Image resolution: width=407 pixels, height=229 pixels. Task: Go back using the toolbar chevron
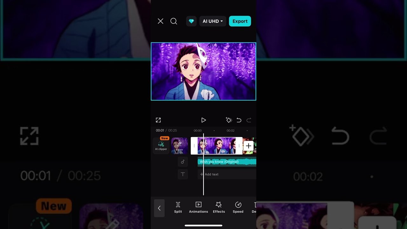(x=159, y=208)
